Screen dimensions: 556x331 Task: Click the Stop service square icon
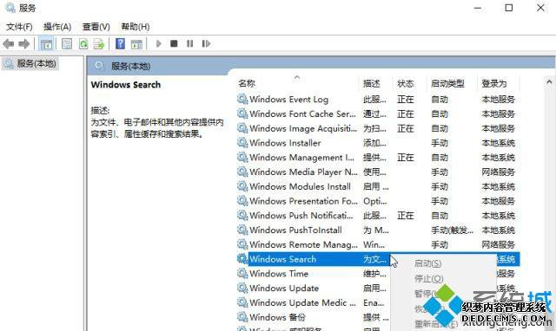[x=174, y=43]
